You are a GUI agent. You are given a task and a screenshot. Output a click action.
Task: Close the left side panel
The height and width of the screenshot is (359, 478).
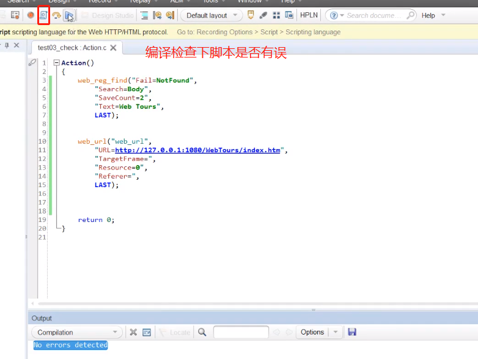coord(17,45)
